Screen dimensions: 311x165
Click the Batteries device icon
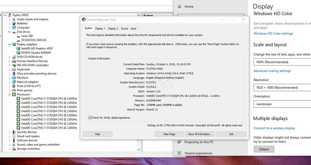[14, 23]
